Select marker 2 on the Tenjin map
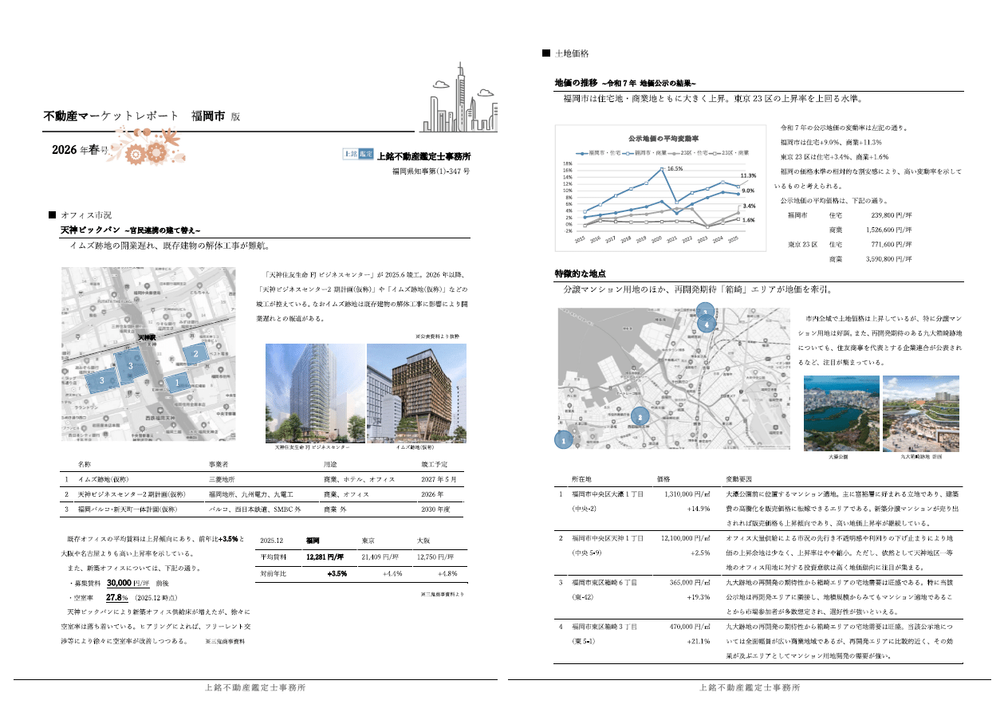 point(196,352)
